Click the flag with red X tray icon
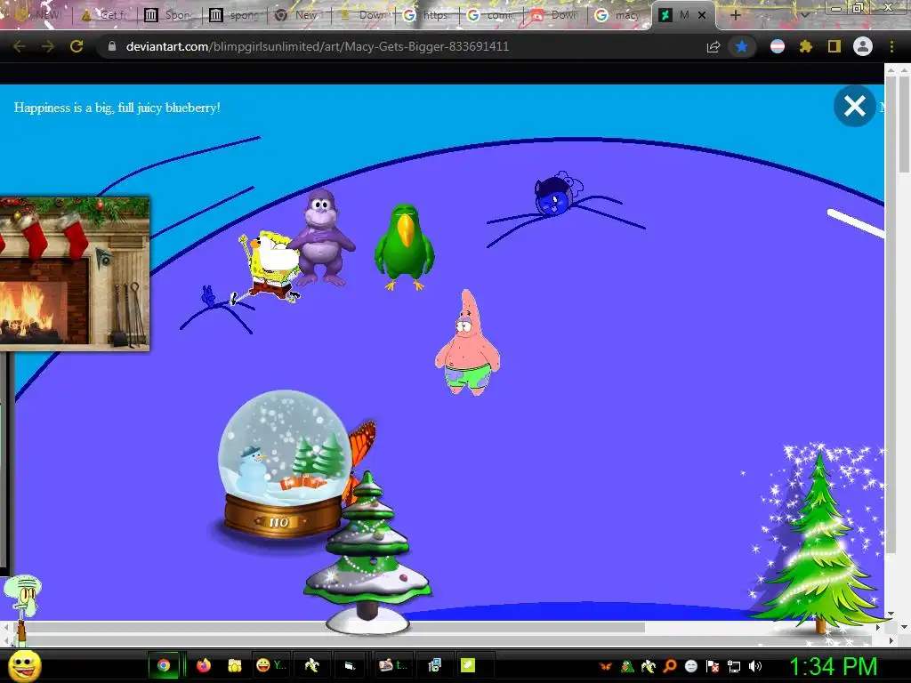This screenshot has width=911, height=683. pyautogui.click(x=713, y=667)
